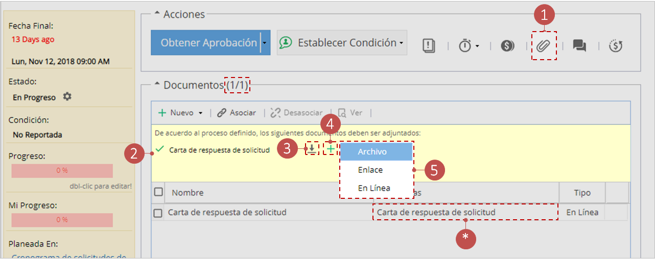Download the Carta de respuesta template
The width and height of the screenshot is (655, 259).
point(311,149)
